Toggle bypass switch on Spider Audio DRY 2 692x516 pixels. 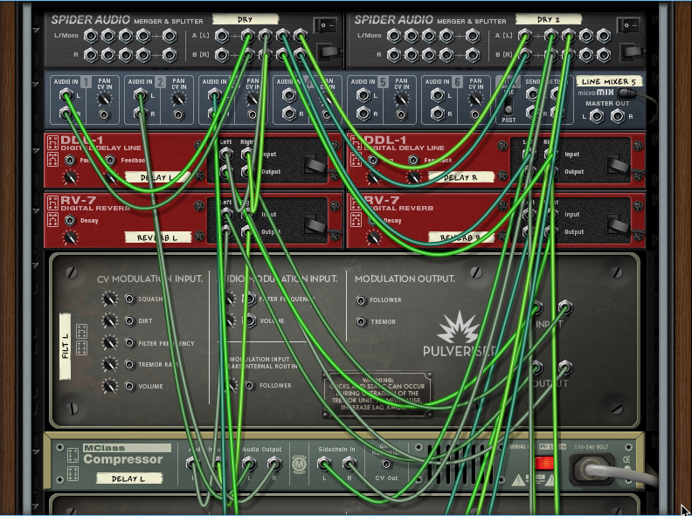click(x=628, y=25)
